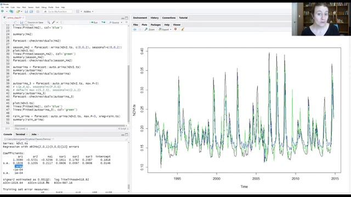Open the Plots menu

click(24, 7)
